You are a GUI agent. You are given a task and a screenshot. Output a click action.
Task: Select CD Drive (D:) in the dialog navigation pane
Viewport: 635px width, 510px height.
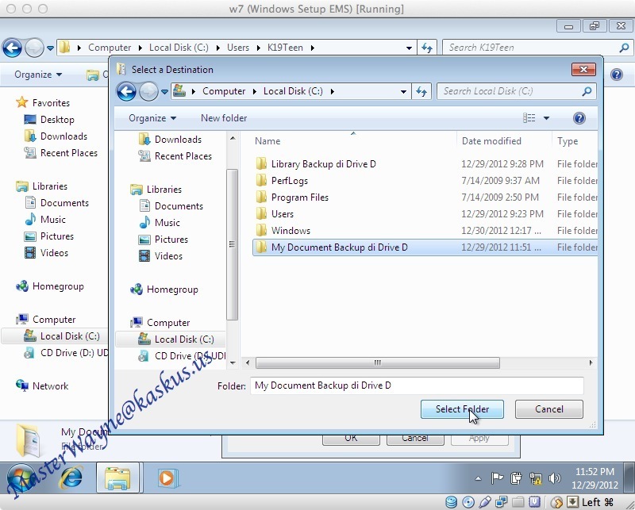point(182,356)
